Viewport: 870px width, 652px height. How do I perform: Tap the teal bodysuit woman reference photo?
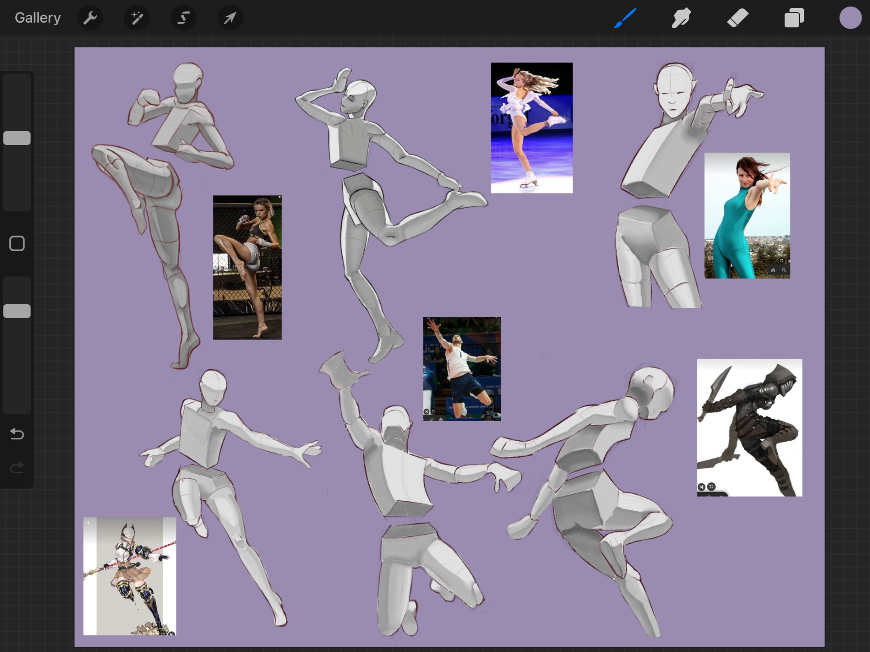pos(747,216)
